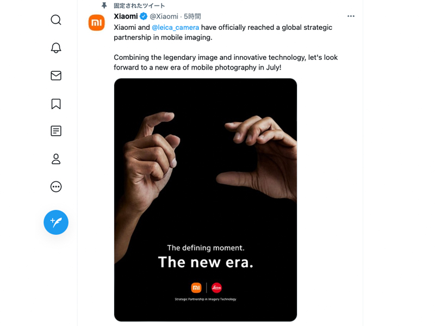
Task: Click the blue compose tweet button
Action: tap(56, 222)
